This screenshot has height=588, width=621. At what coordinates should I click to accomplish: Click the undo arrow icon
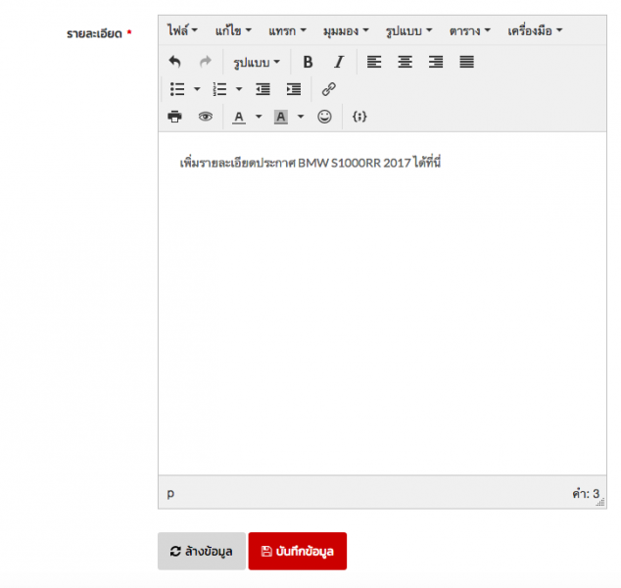click(x=174, y=62)
